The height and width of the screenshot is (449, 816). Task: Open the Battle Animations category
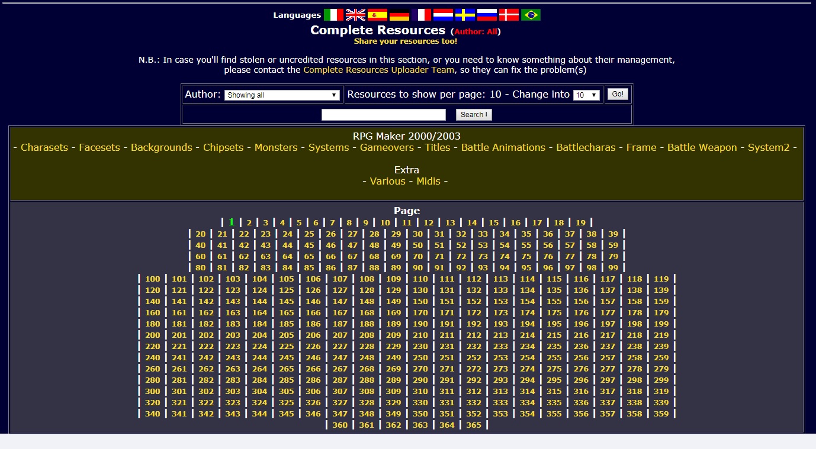click(x=503, y=147)
